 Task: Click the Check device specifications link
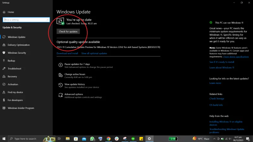[x=236, y=57]
